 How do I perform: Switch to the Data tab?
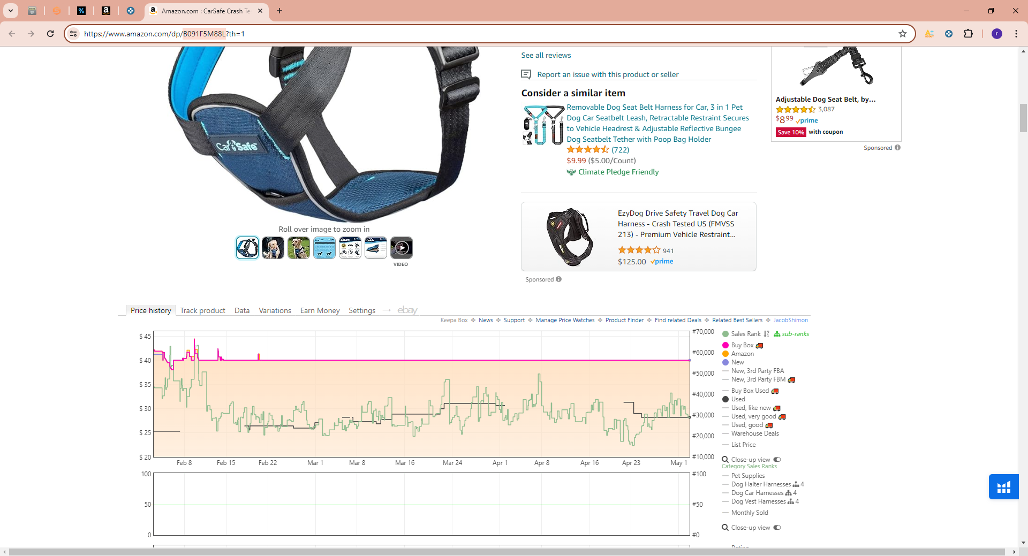242,310
